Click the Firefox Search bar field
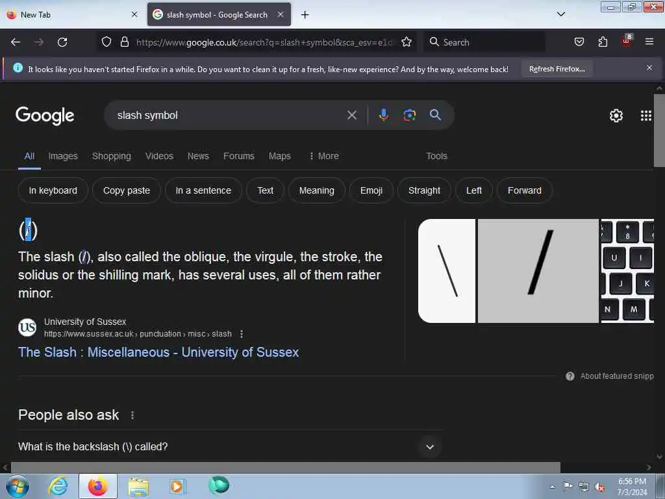This screenshot has height=499, width=665. pos(484,42)
